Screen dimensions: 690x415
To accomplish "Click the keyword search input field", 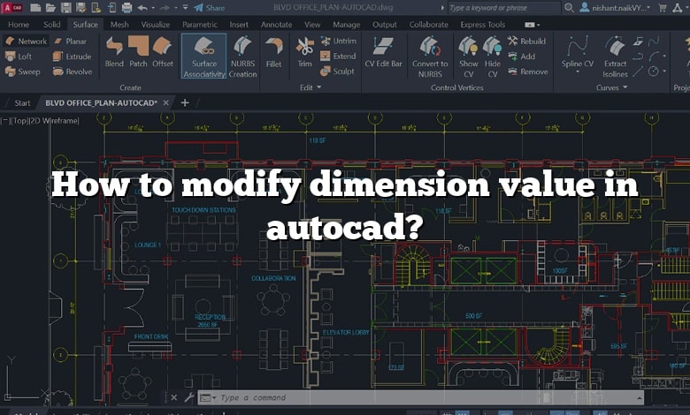I will (503, 7).
